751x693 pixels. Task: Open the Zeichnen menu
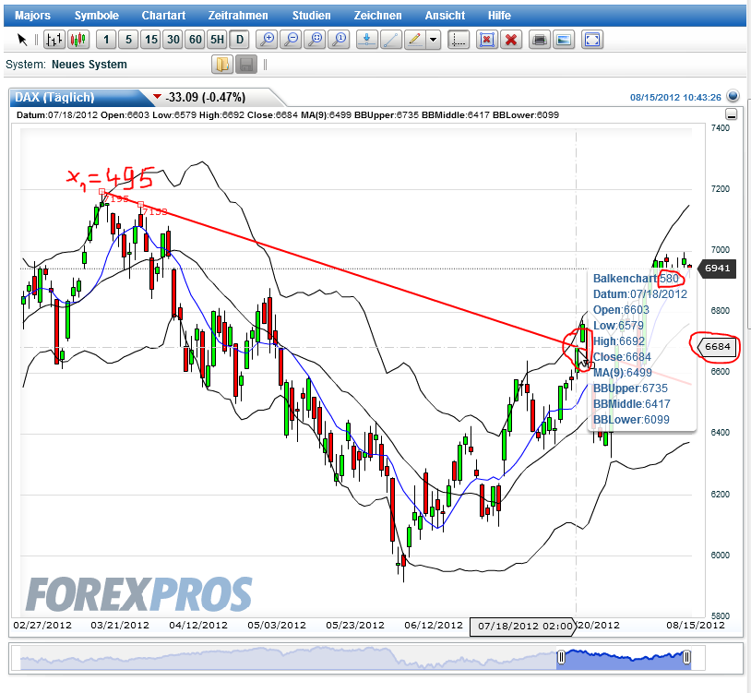pyautogui.click(x=377, y=15)
